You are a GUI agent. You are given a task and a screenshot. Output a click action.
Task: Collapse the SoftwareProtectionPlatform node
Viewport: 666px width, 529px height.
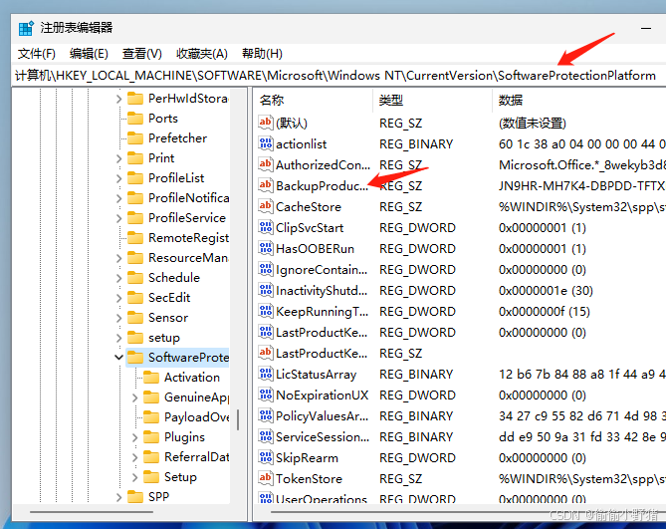point(118,358)
